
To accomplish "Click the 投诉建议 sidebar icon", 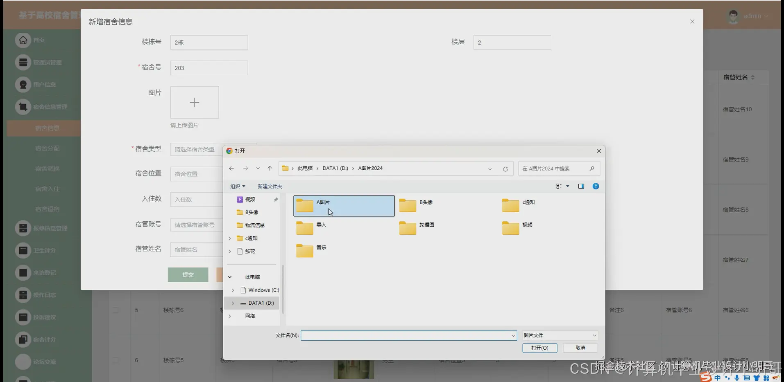I will (23, 317).
